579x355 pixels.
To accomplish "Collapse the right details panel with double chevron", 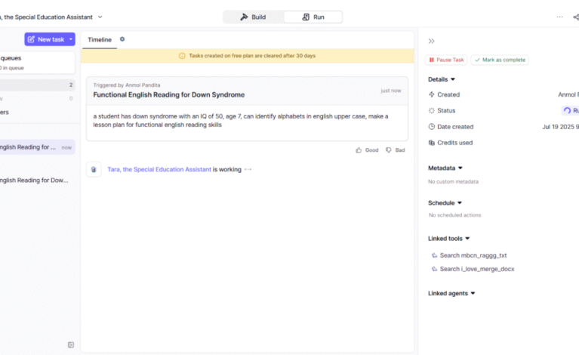I will tap(431, 41).
